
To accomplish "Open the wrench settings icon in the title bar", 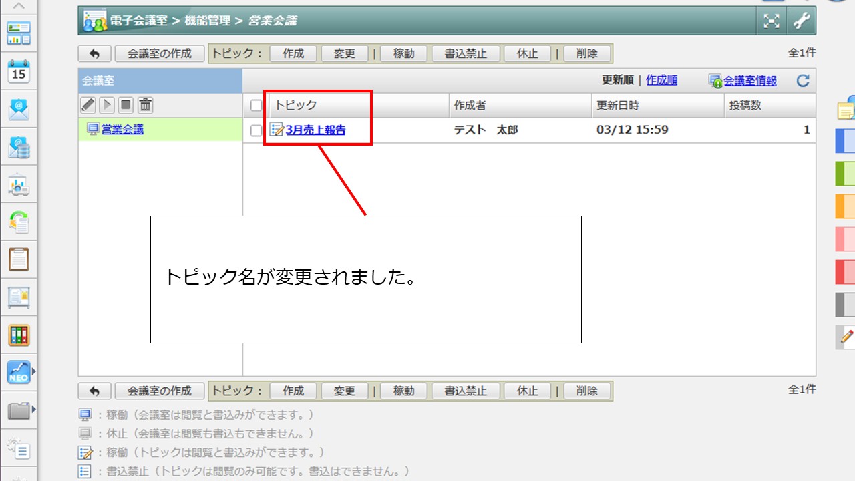I will coord(801,21).
